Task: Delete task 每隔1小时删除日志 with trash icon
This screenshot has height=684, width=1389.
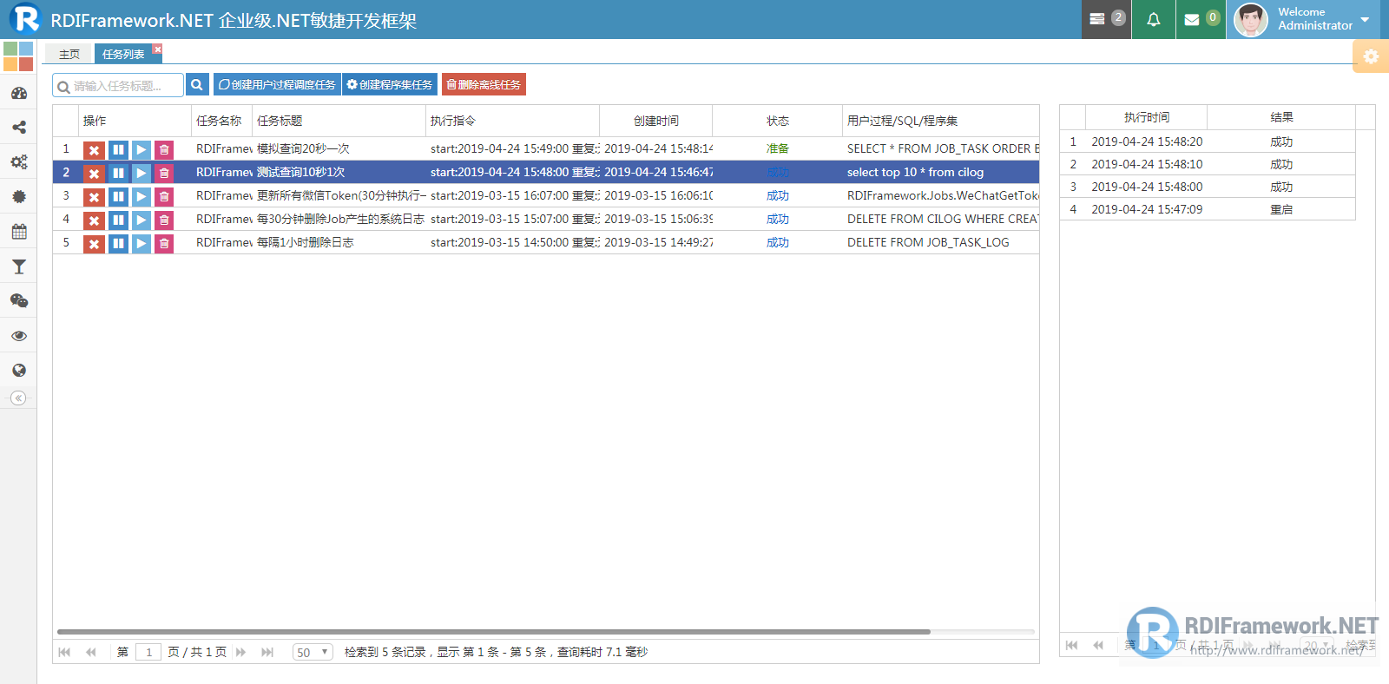Action: (x=164, y=243)
